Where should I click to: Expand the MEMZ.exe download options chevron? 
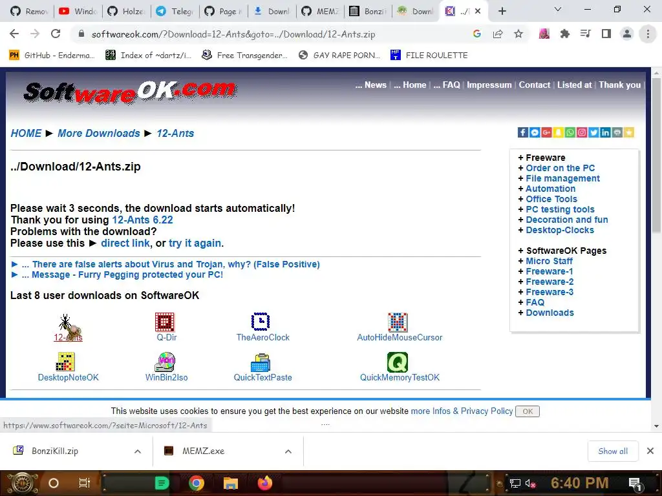[288, 451]
